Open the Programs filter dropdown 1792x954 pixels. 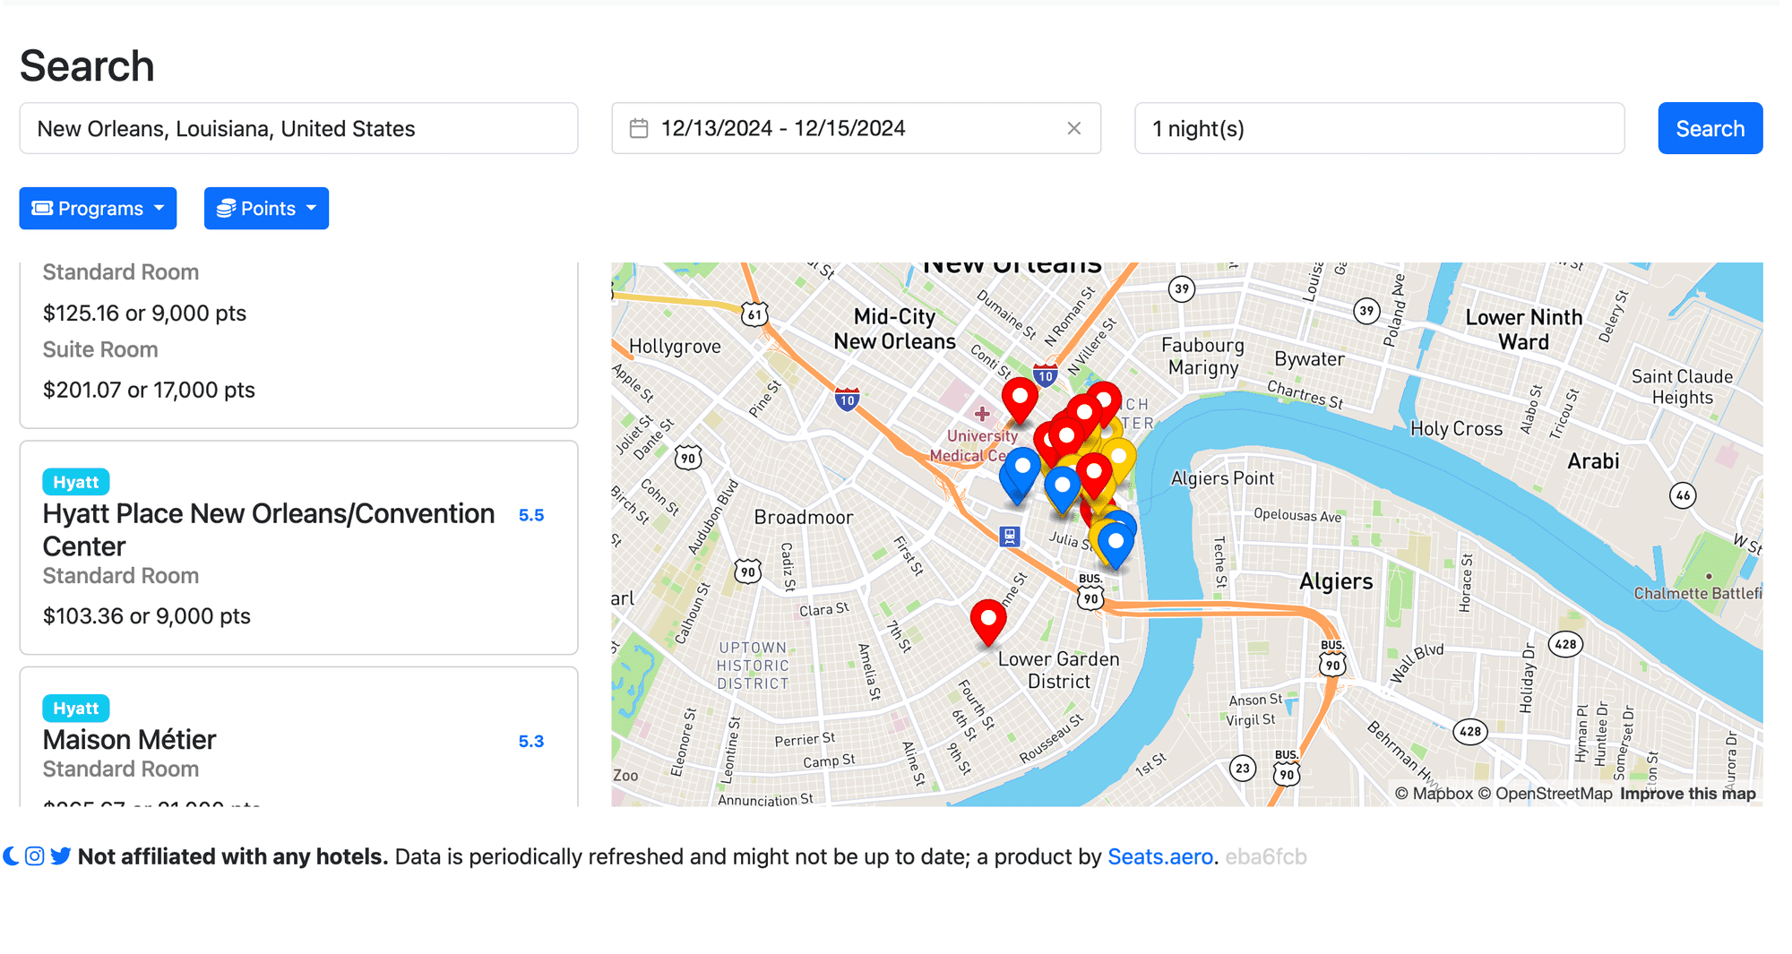(x=98, y=208)
